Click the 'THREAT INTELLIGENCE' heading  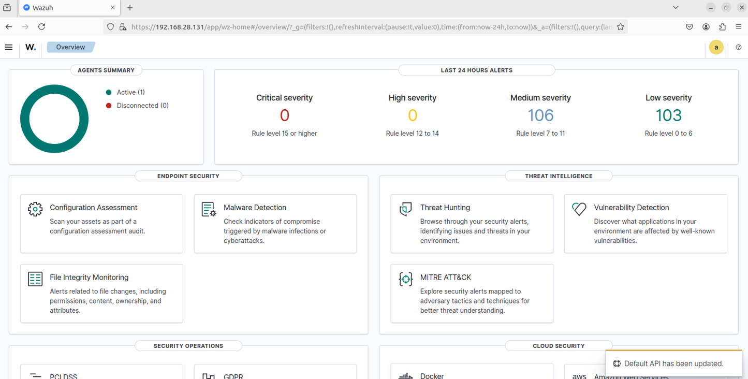(559, 176)
